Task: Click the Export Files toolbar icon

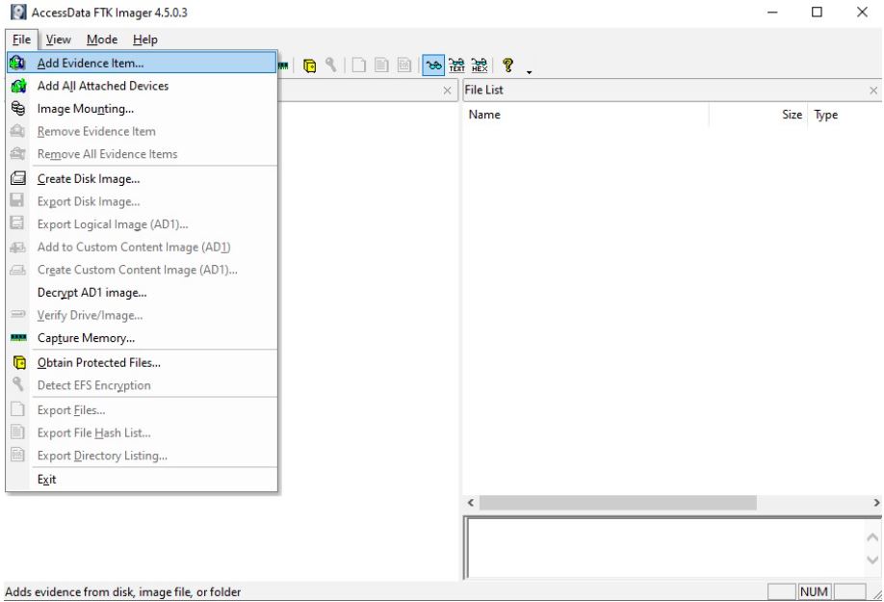Action: tap(358, 65)
